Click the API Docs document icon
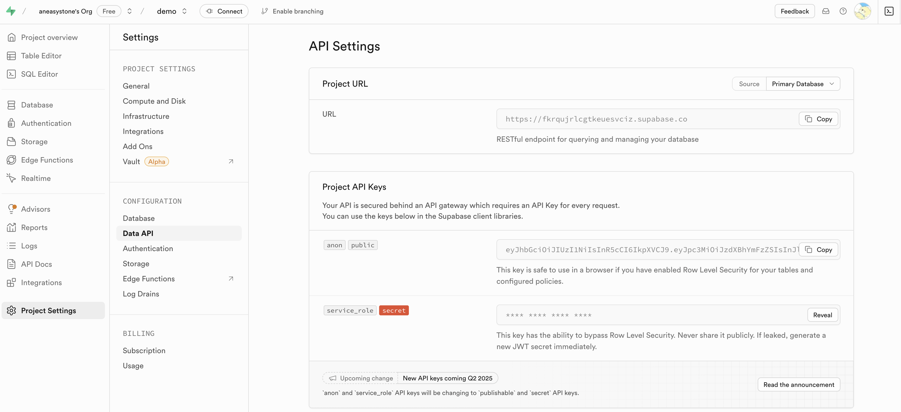This screenshot has width=901, height=412. pos(12,264)
